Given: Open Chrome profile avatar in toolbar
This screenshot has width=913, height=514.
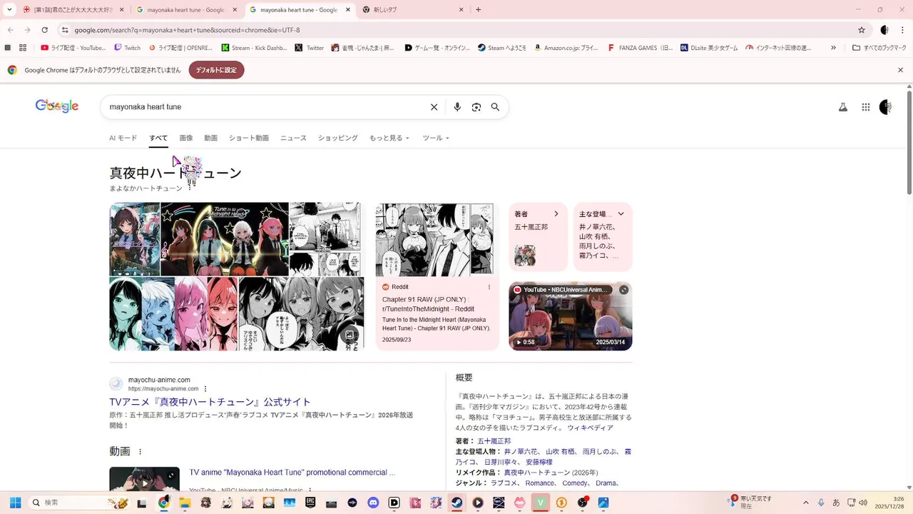Looking at the screenshot, I should [884, 30].
